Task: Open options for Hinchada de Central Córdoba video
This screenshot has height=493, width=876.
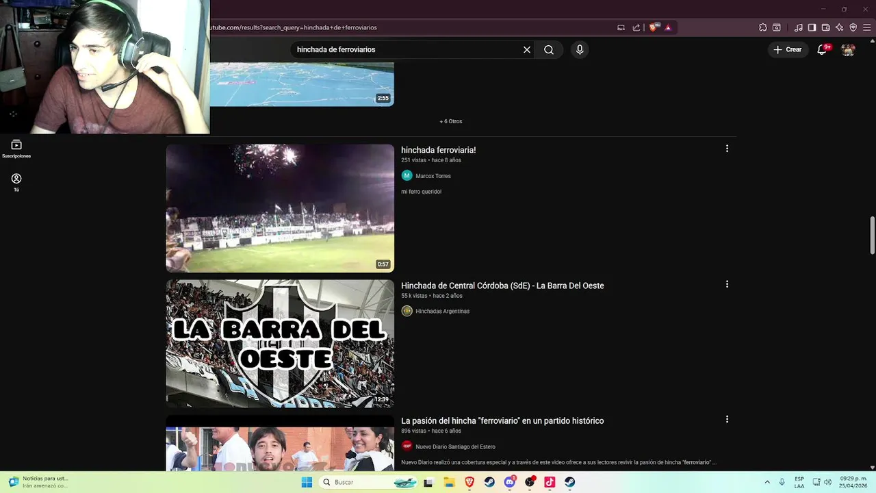Action: click(727, 284)
